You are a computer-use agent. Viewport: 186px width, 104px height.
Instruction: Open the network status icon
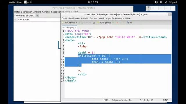(166, 2)
